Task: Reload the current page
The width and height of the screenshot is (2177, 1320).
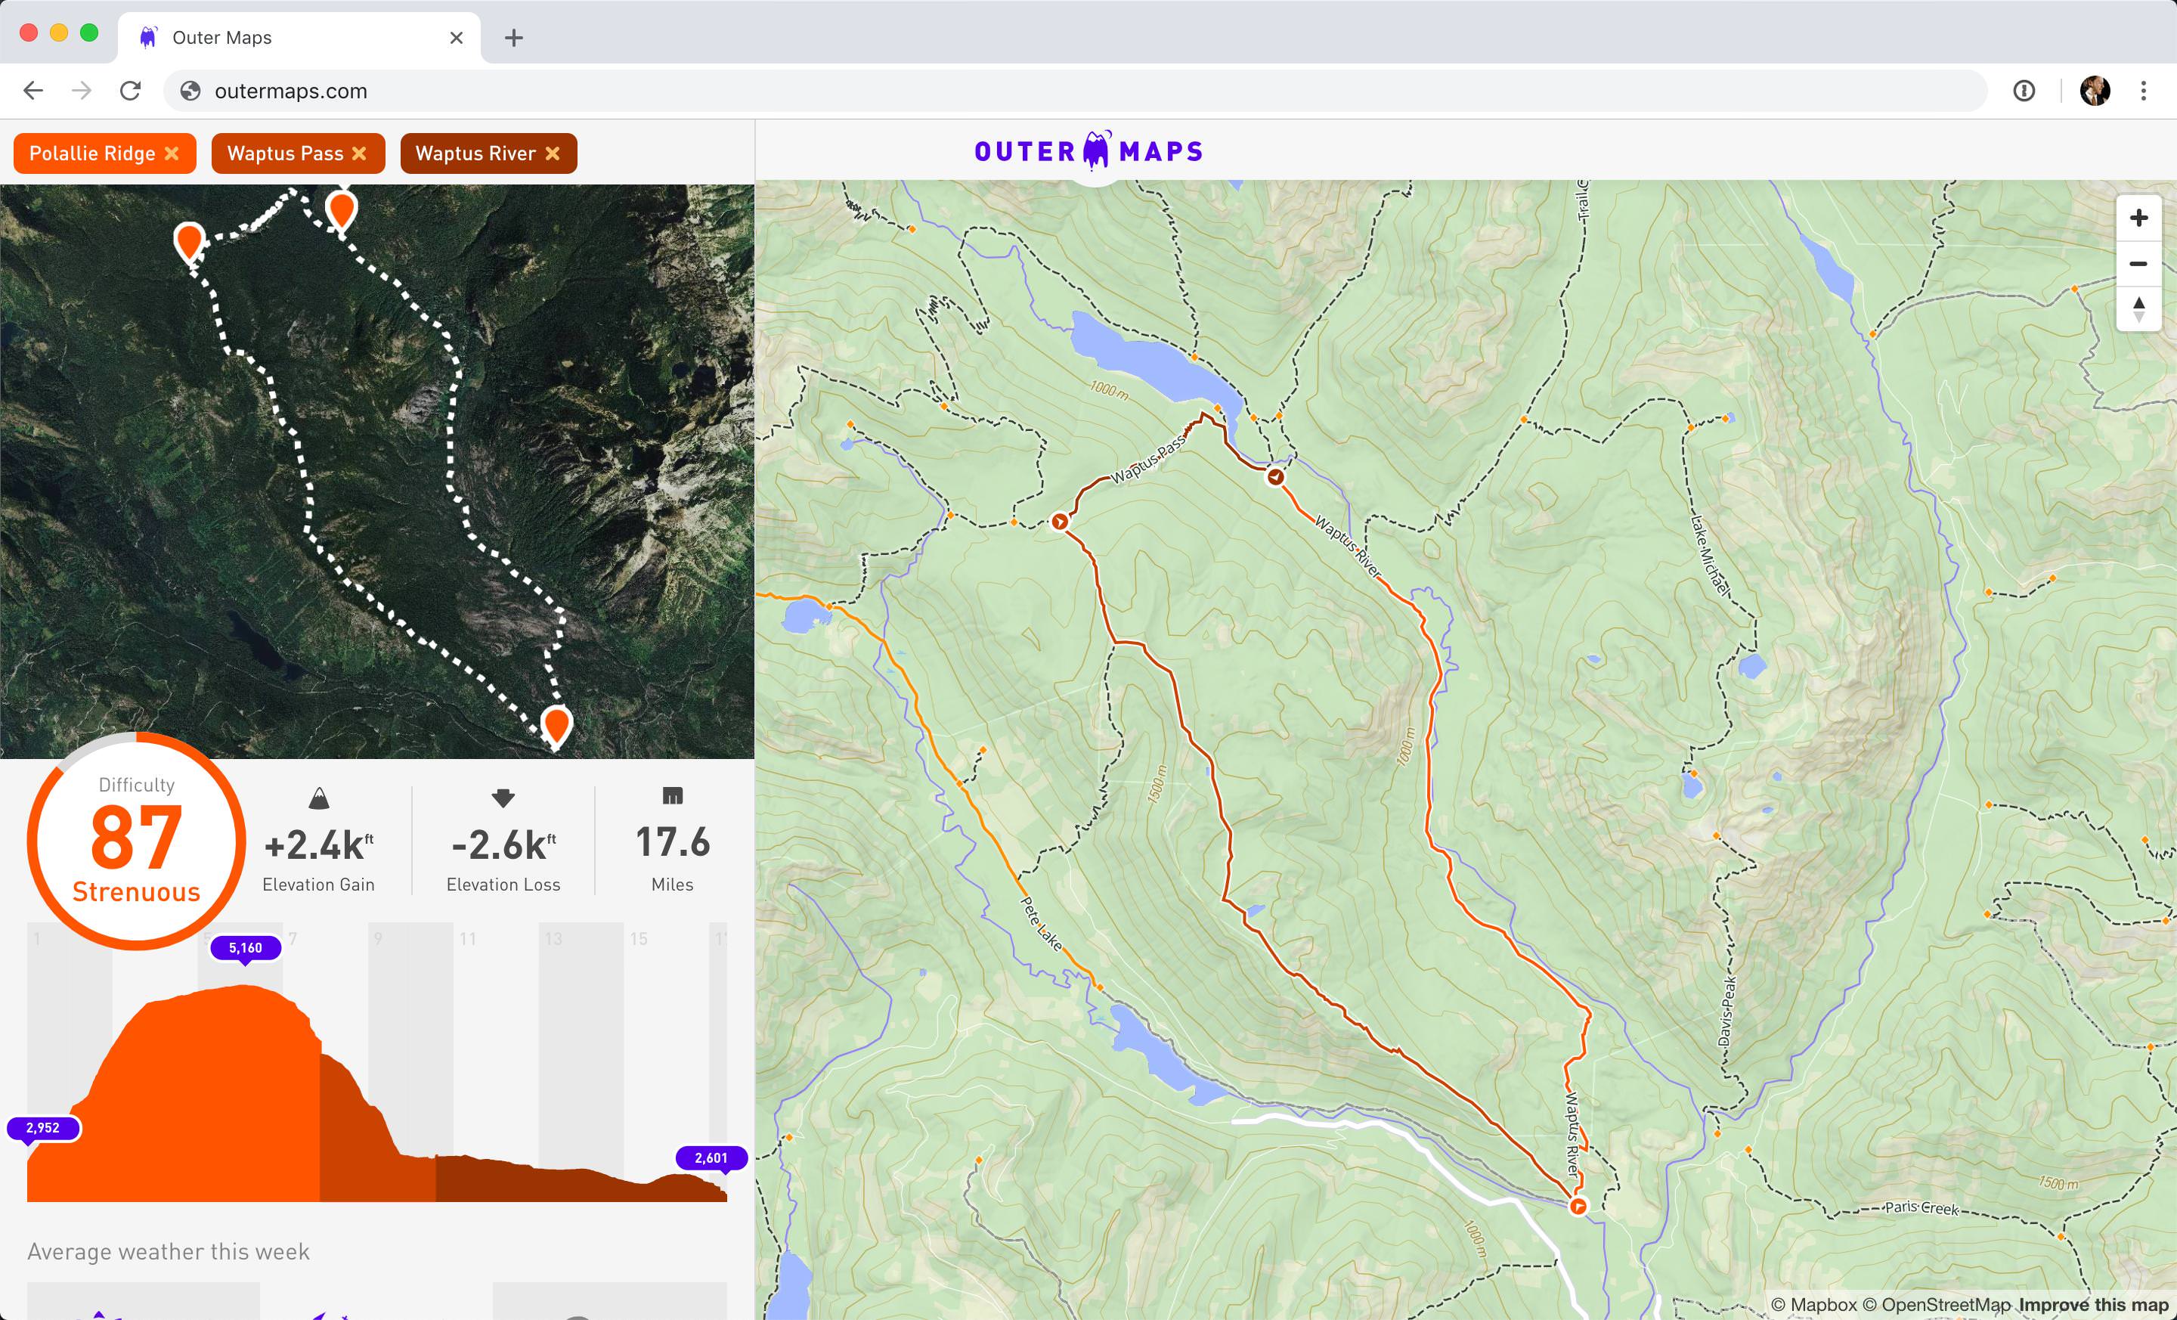Action: click(130, 91)
